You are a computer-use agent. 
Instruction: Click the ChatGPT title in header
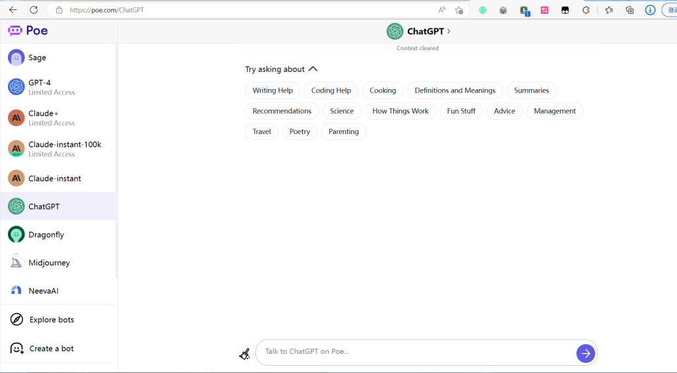pyautogui.click(x=425, y=31)
